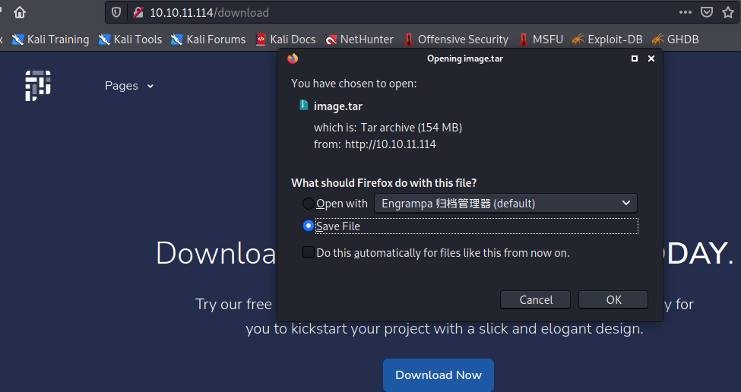Bookmark this page with the star icon
741x392 pixels.
(728, 12)
